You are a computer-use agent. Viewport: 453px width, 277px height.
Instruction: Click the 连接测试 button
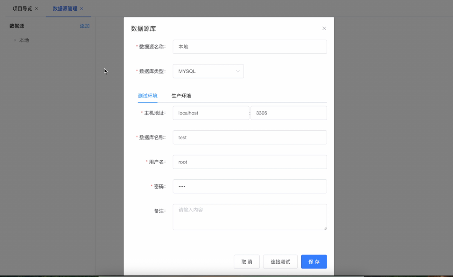point(280,262)
